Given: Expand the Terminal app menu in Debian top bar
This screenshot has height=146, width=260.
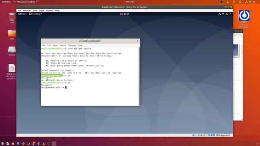Looking at the screenshot, I should coord(36,14).
